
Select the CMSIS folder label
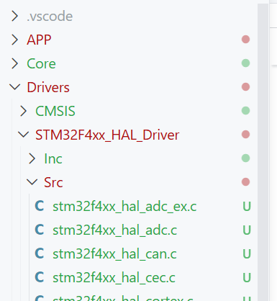tap(55, 111)
